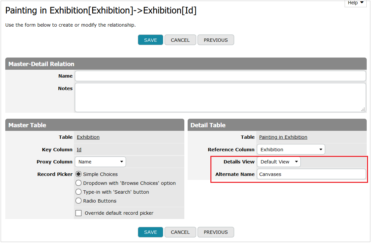Click the bottom CANCEL button

pos(180,232)
